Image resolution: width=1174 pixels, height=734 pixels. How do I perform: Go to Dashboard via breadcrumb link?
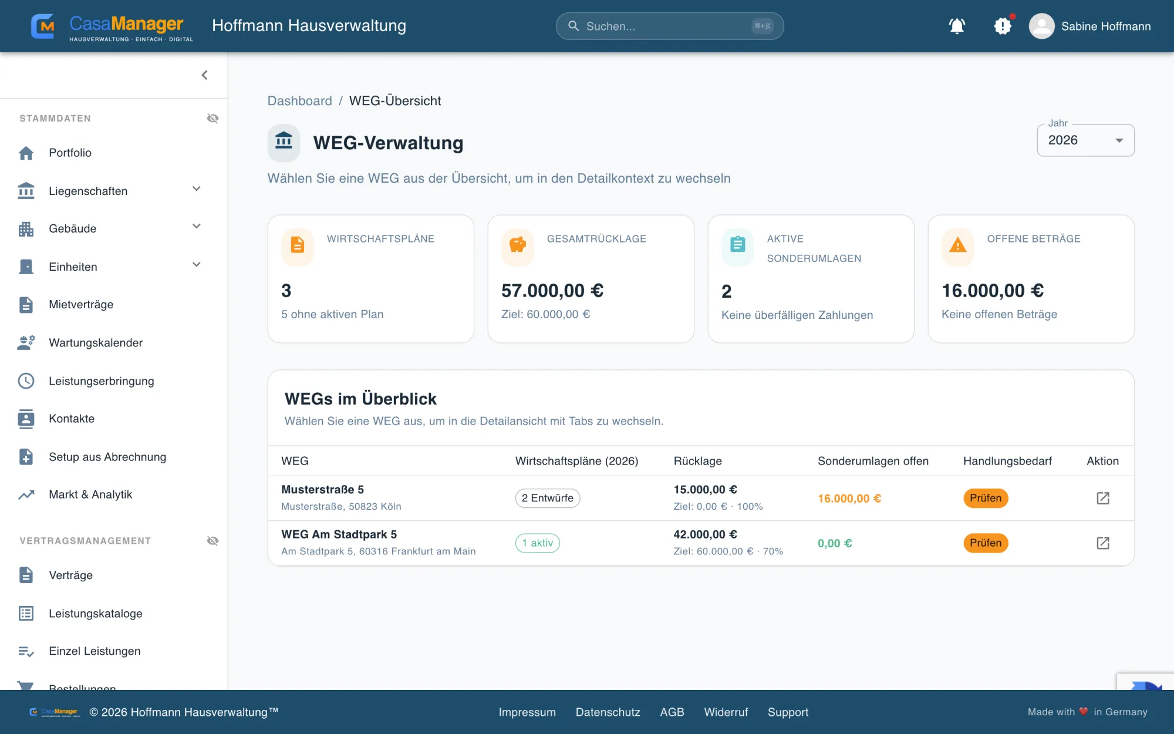coord(299,100)
